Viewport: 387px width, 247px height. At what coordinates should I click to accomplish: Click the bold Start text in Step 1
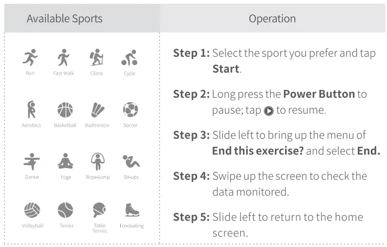[225, 69]
